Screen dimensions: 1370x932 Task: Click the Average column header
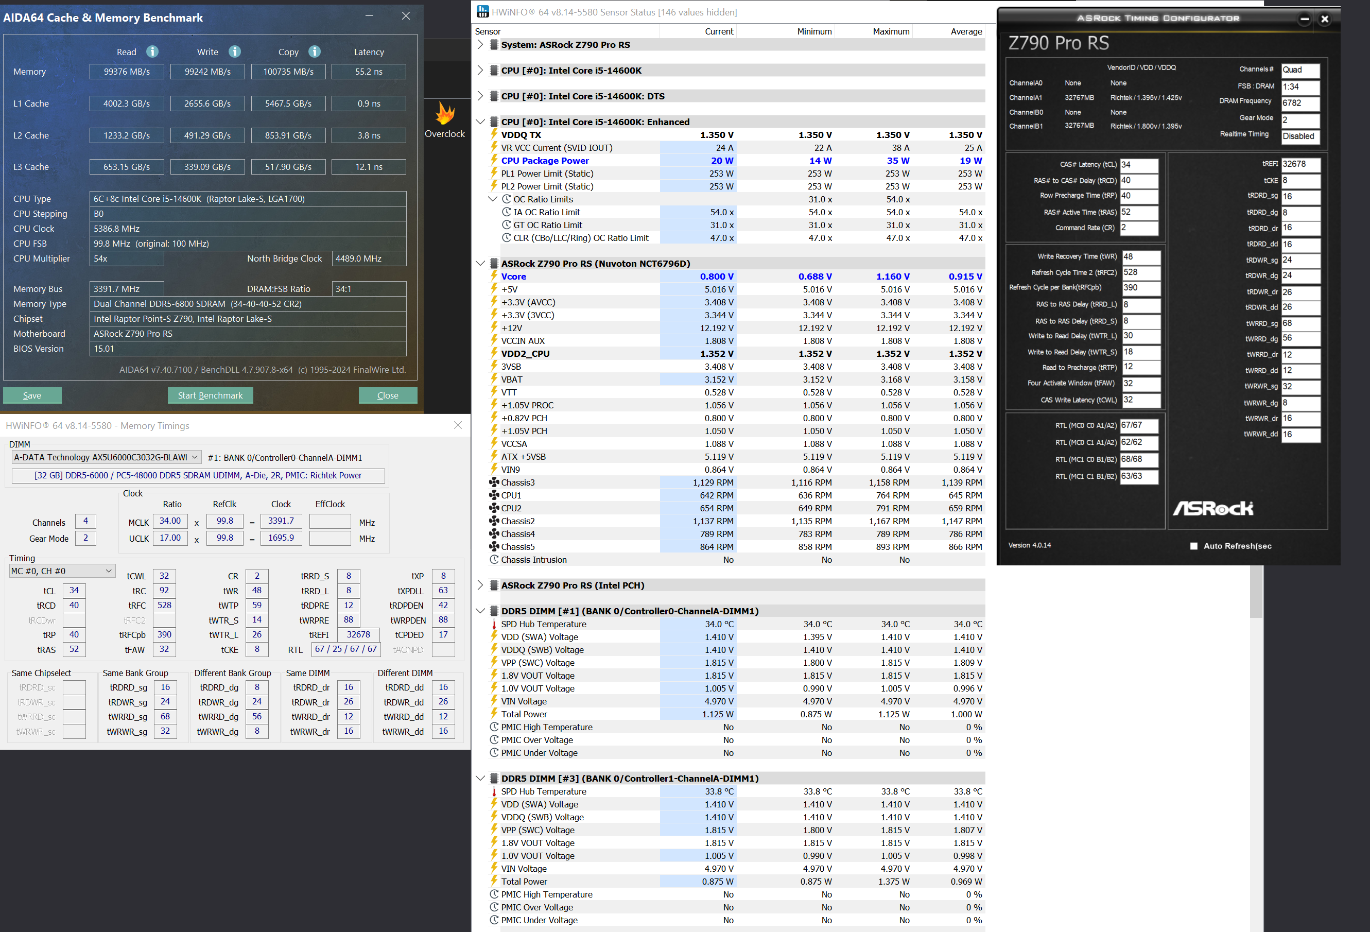click(966, 32)
